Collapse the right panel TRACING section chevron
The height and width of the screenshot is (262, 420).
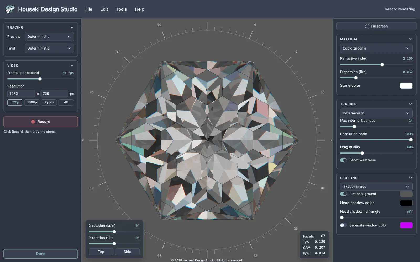411,104
